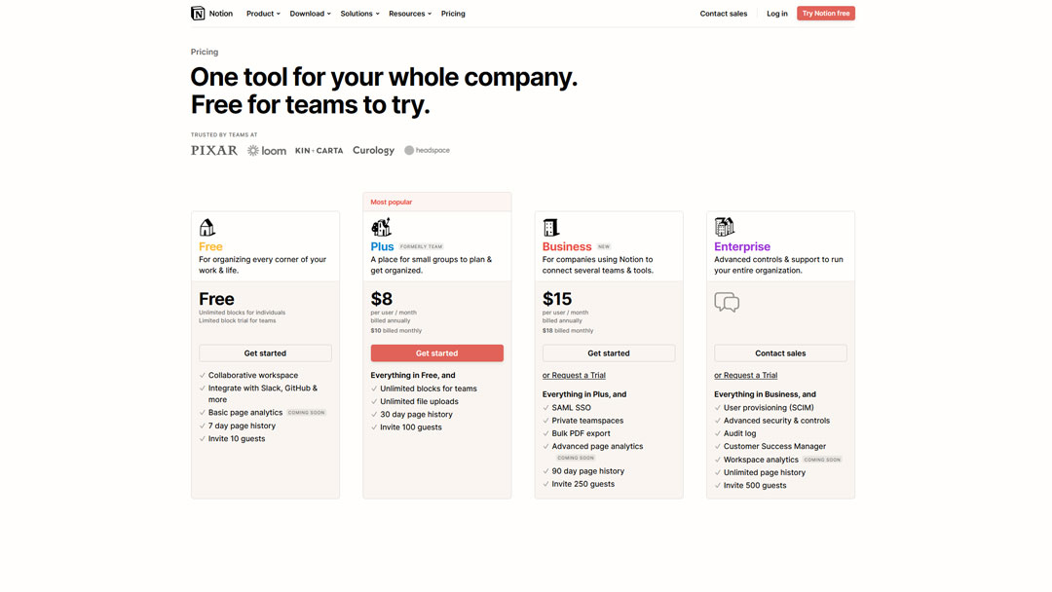Click Contact sales in the top navigation
Screen dimensions: 1052x592
pos(723,14)
